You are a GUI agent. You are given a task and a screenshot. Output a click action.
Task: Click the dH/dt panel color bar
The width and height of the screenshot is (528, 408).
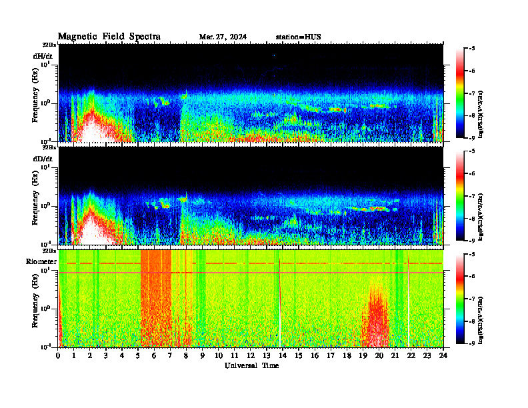[460, 93]
